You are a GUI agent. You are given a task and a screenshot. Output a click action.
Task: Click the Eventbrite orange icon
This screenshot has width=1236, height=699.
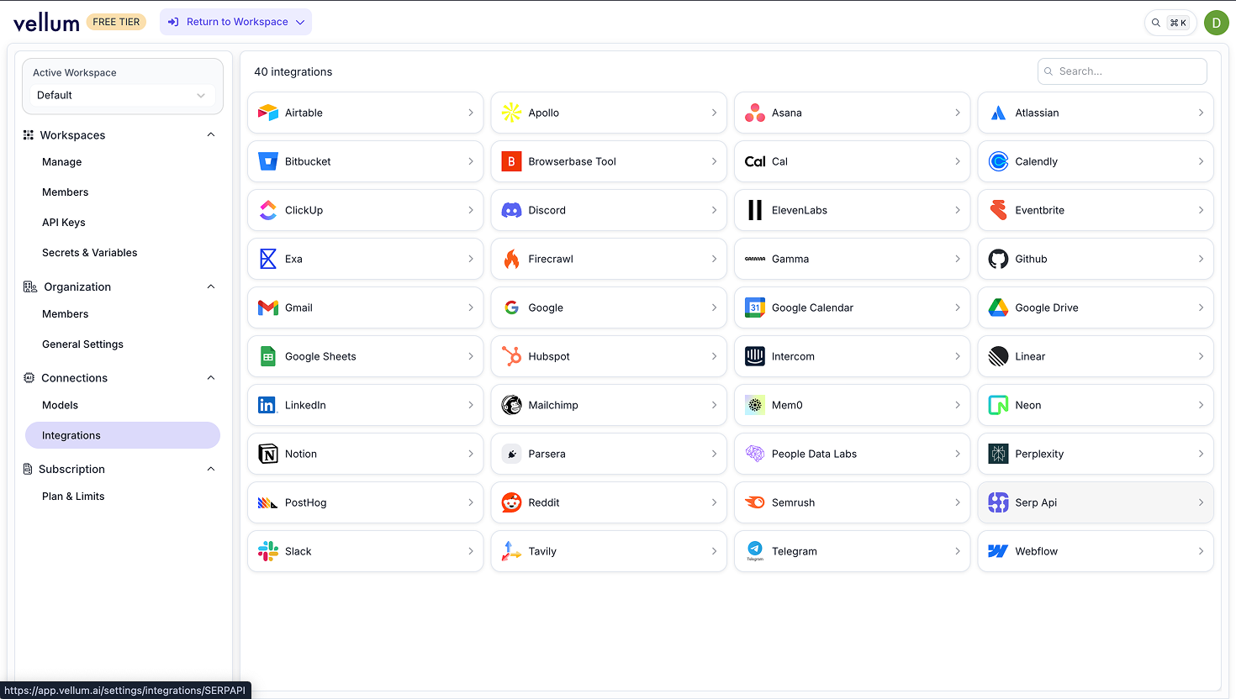(x=998, y=210)
